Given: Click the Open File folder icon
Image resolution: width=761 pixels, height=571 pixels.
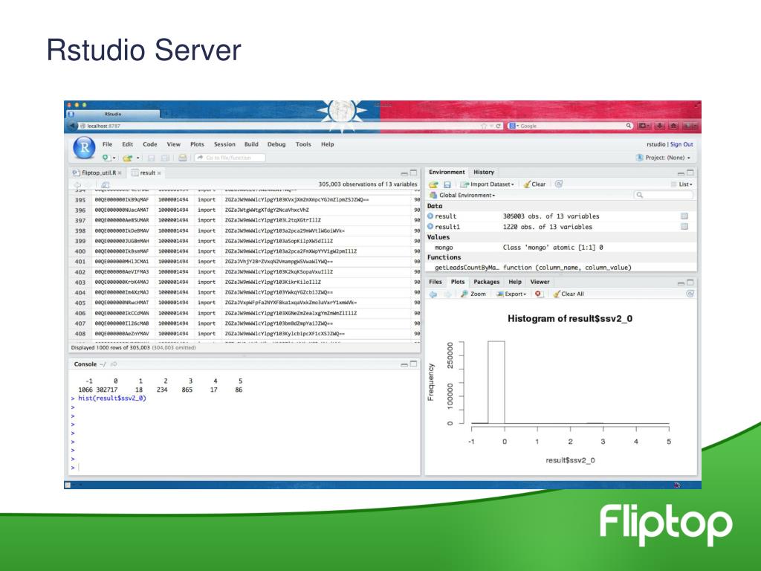Looking at the screenshot, I should (127, 158).
